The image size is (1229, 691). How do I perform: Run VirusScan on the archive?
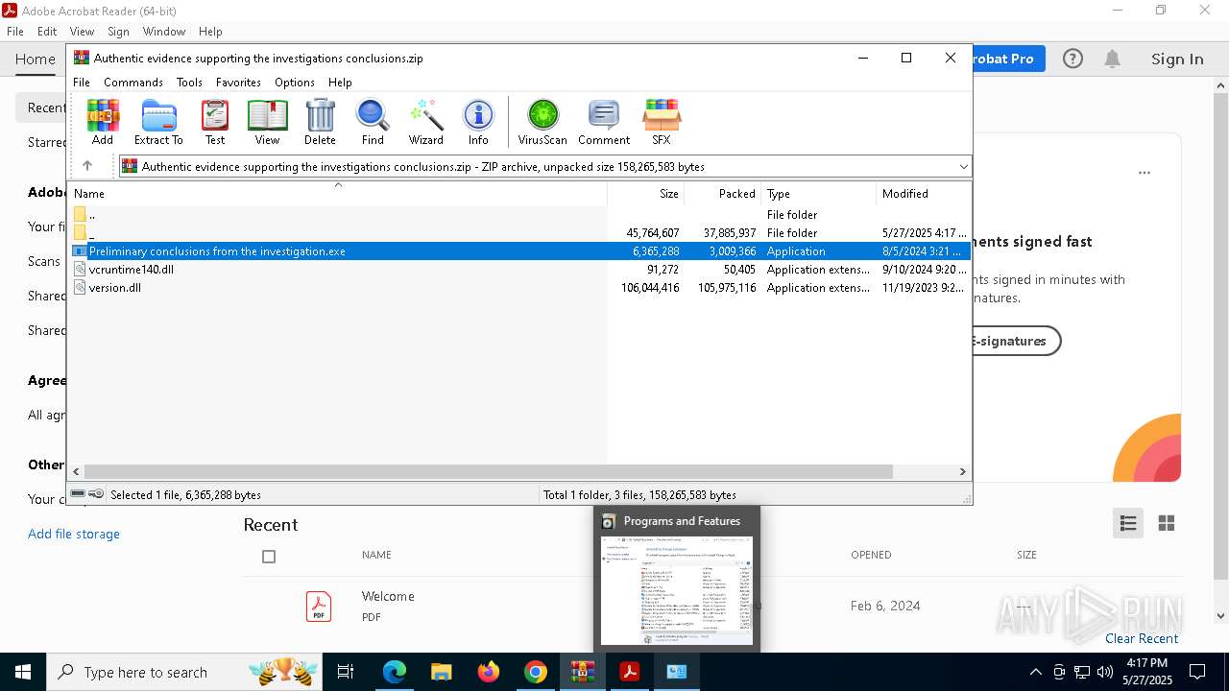tap(542, 122)
